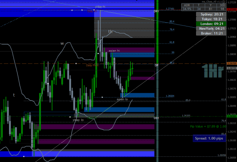Screen dimensions: 237x162
Task: Click the 1.26895 price axis tick
Action: (232, 45)
